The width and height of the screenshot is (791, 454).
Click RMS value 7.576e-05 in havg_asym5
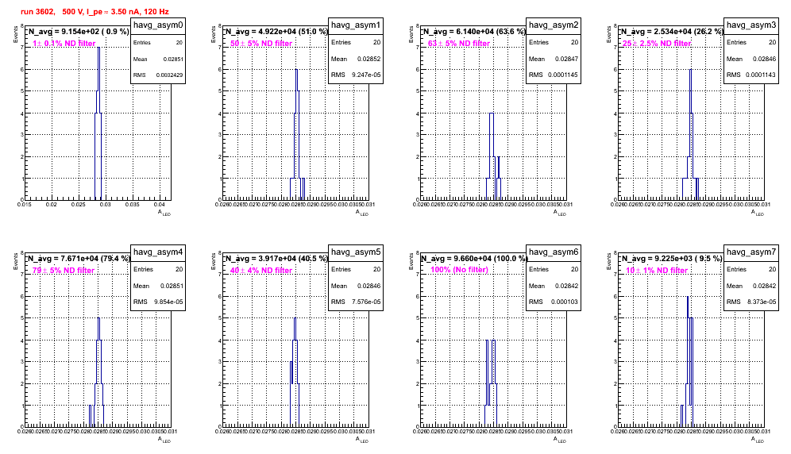tap(366, 302)
